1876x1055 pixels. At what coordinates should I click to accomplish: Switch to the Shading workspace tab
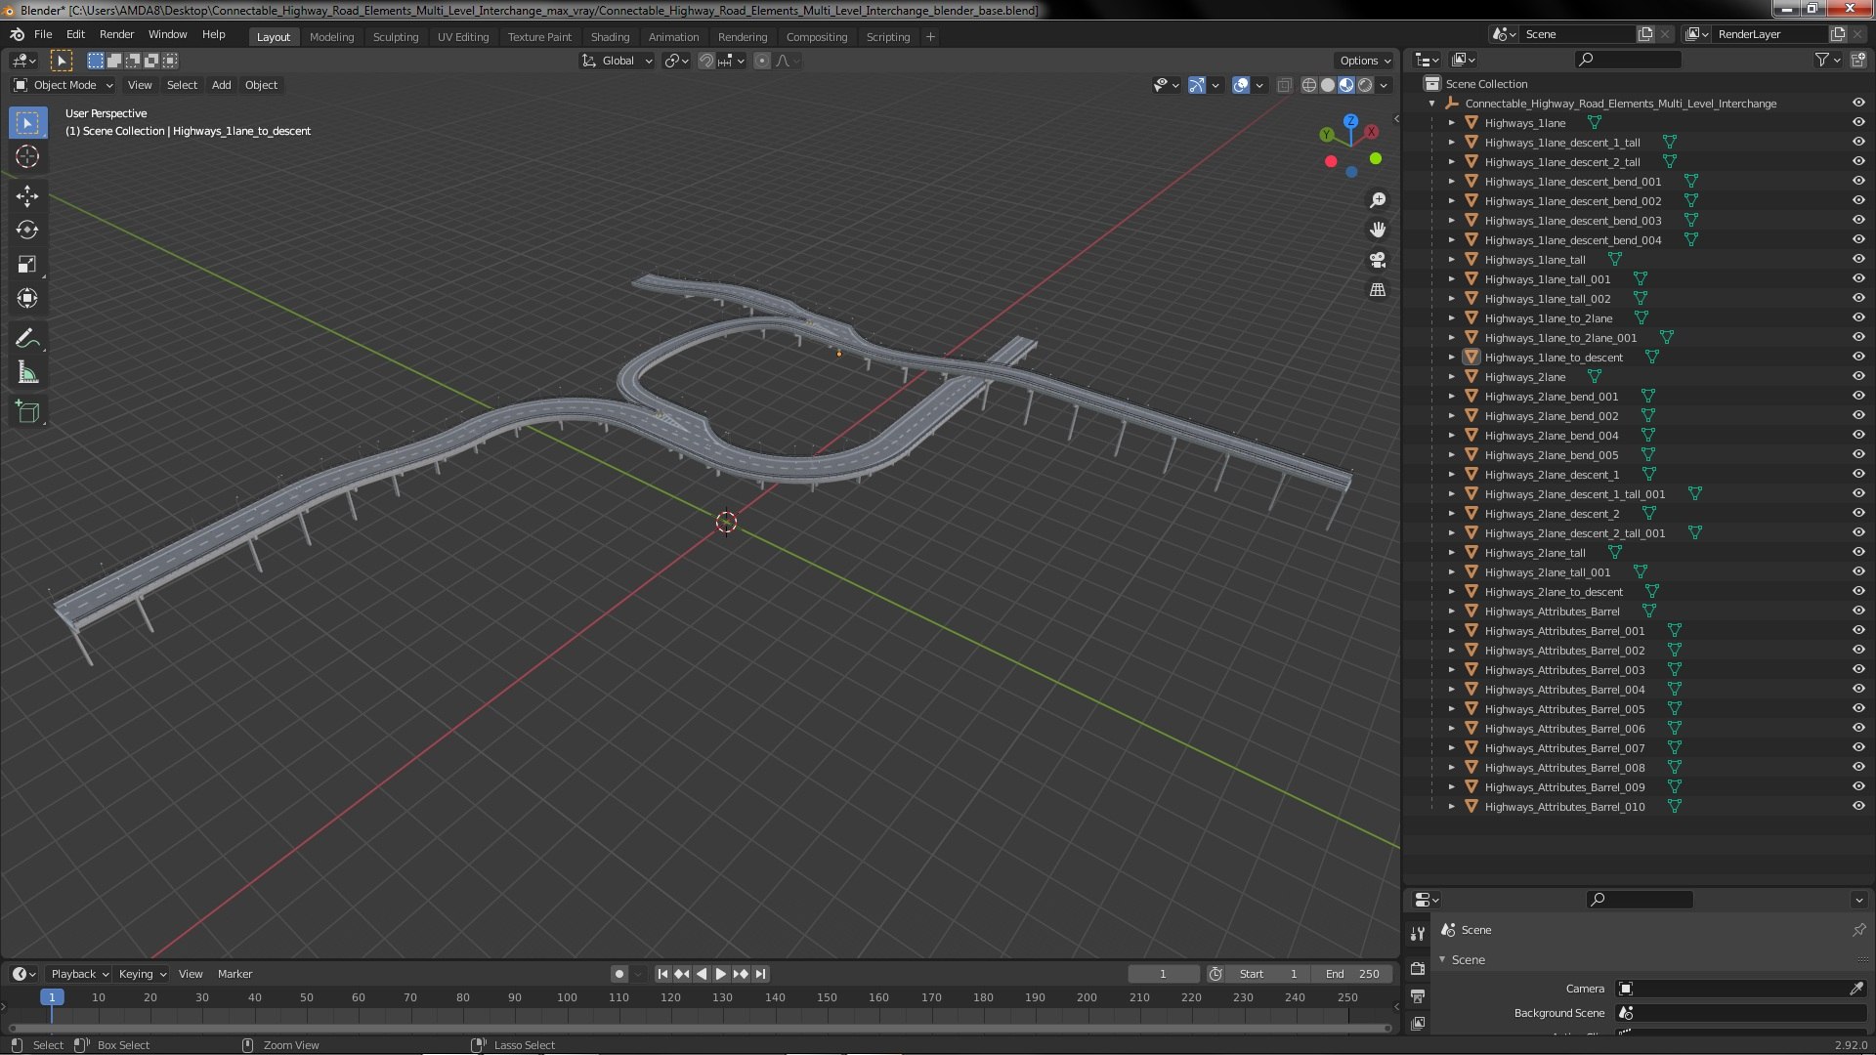point(610,37)
